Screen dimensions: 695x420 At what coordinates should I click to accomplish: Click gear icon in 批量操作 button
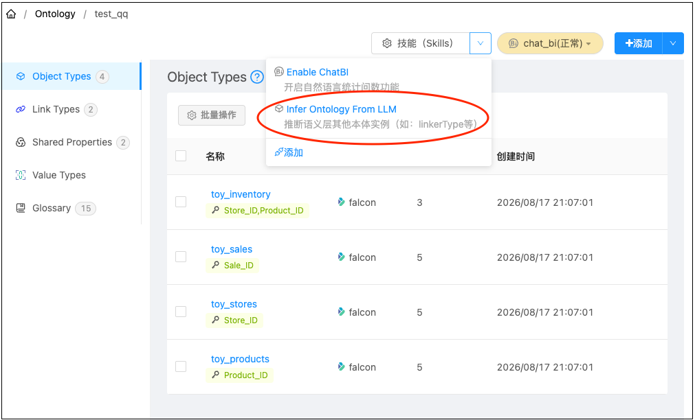(192, 115)
